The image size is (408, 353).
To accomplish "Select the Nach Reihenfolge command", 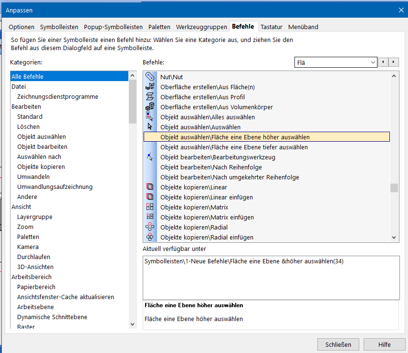I will tap(267, 167).
